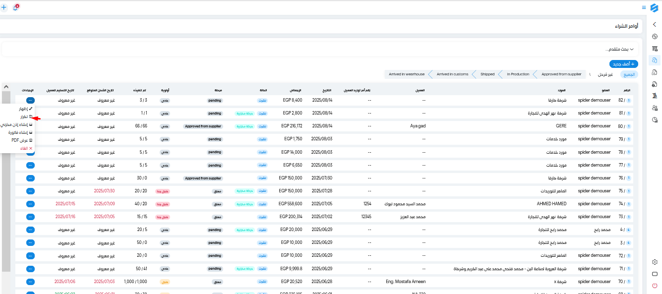Screen dimensions: 662x294
Task: Filter by Arrived in wearhouse stage
Action: coord(407,74)
